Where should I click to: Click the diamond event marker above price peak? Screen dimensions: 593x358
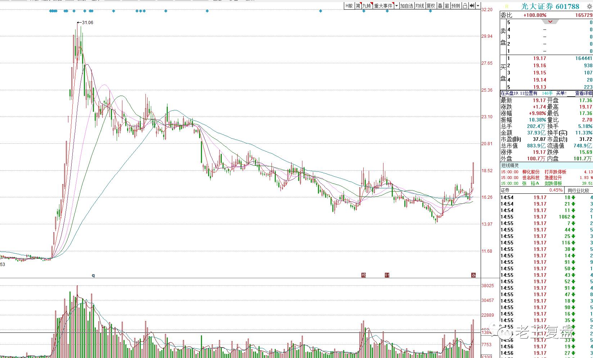(x=74, y=11)
